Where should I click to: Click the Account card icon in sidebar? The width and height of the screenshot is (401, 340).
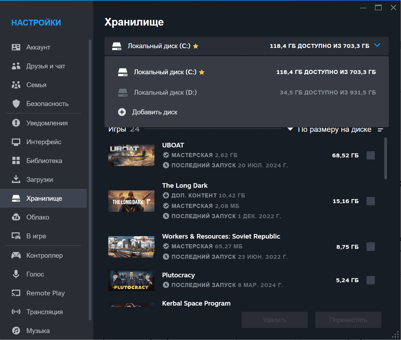[x=16, y=47]
